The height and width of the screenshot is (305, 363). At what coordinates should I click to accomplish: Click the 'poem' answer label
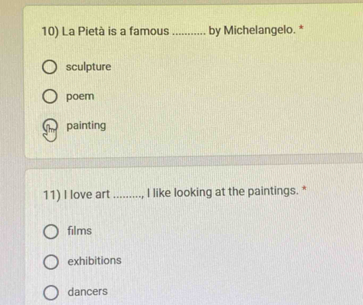80,97
